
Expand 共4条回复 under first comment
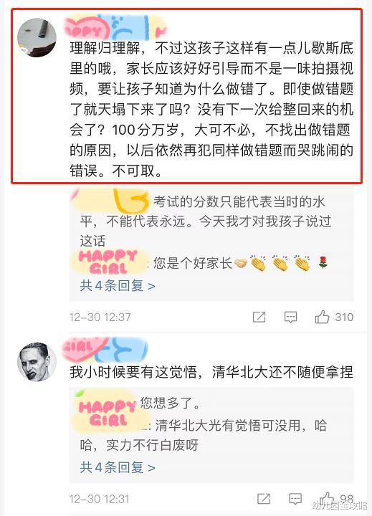tap(118, 286)
